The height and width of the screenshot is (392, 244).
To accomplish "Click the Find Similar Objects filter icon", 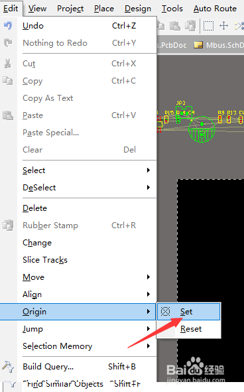I will point(10,385).
